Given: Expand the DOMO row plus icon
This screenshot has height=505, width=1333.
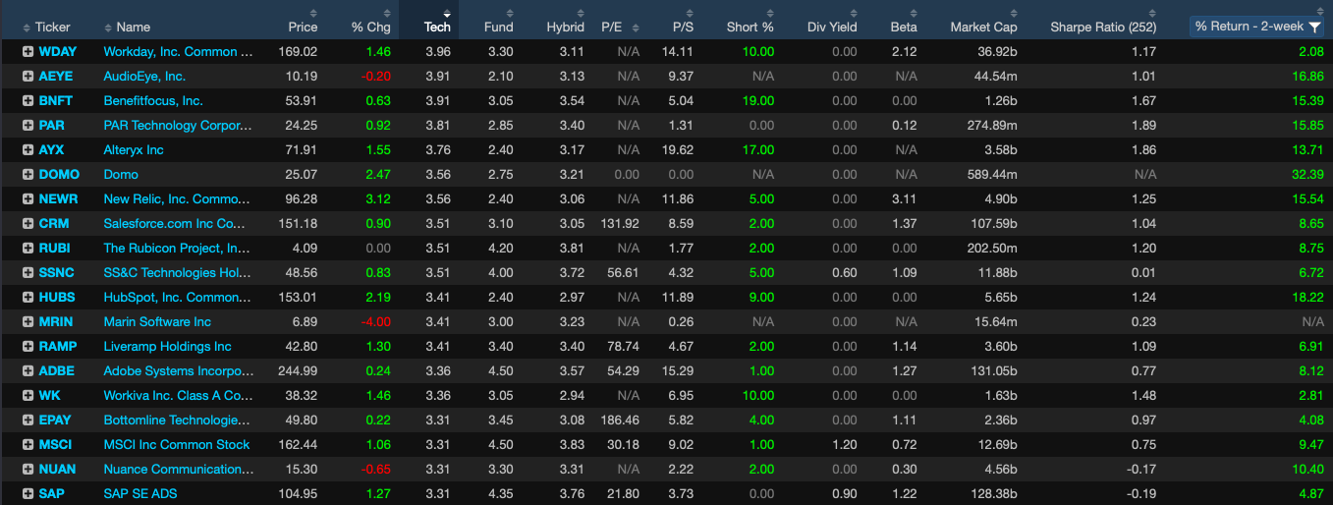Looking at the screenshot, I should [28, 174].
